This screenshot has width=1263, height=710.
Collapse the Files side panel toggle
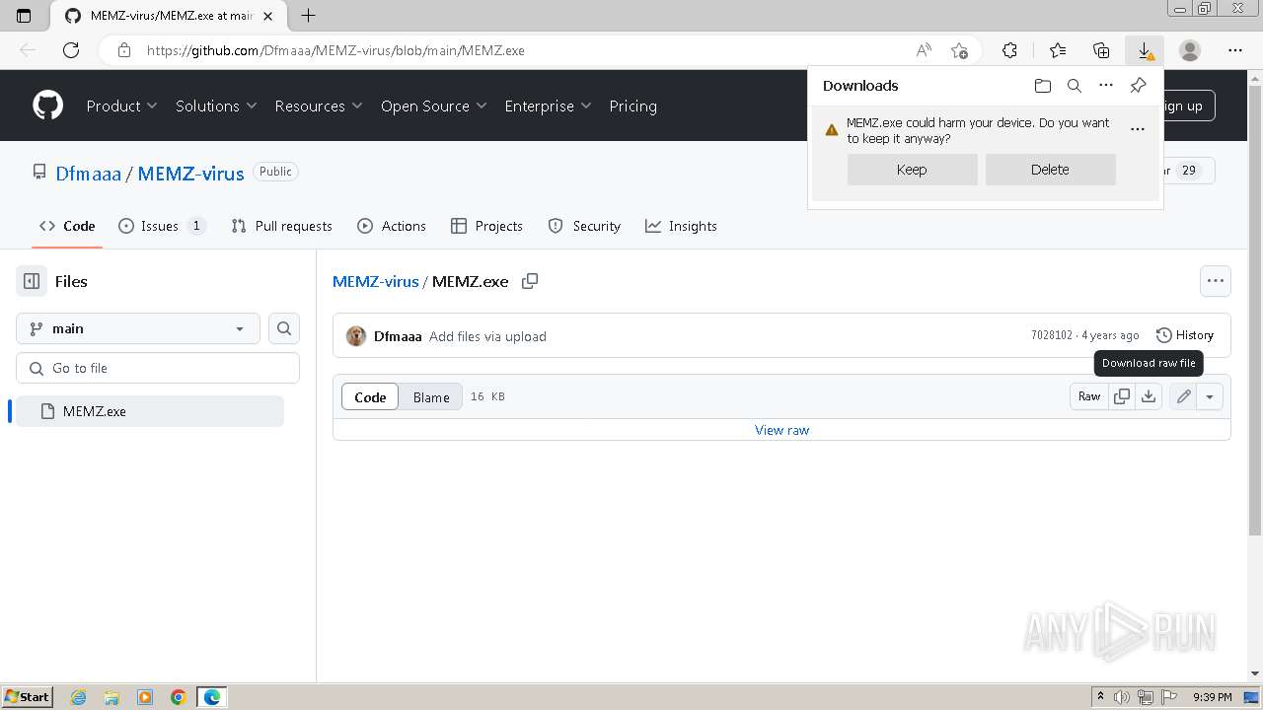pyautogui.click(x=32, y=281)
